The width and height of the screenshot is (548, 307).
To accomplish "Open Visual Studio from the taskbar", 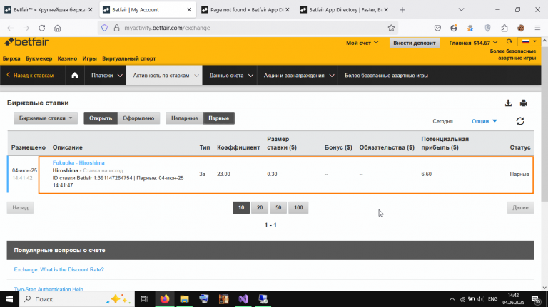I will tap(243, 299).
